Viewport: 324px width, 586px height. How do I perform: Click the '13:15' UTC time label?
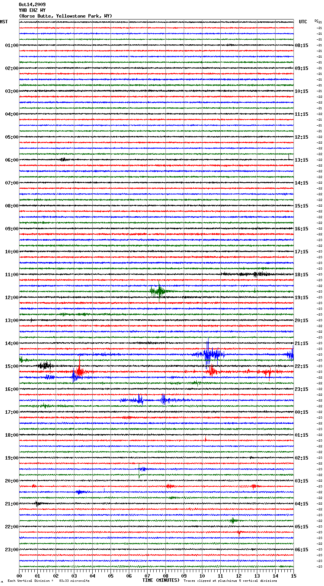tap(302, 160)
